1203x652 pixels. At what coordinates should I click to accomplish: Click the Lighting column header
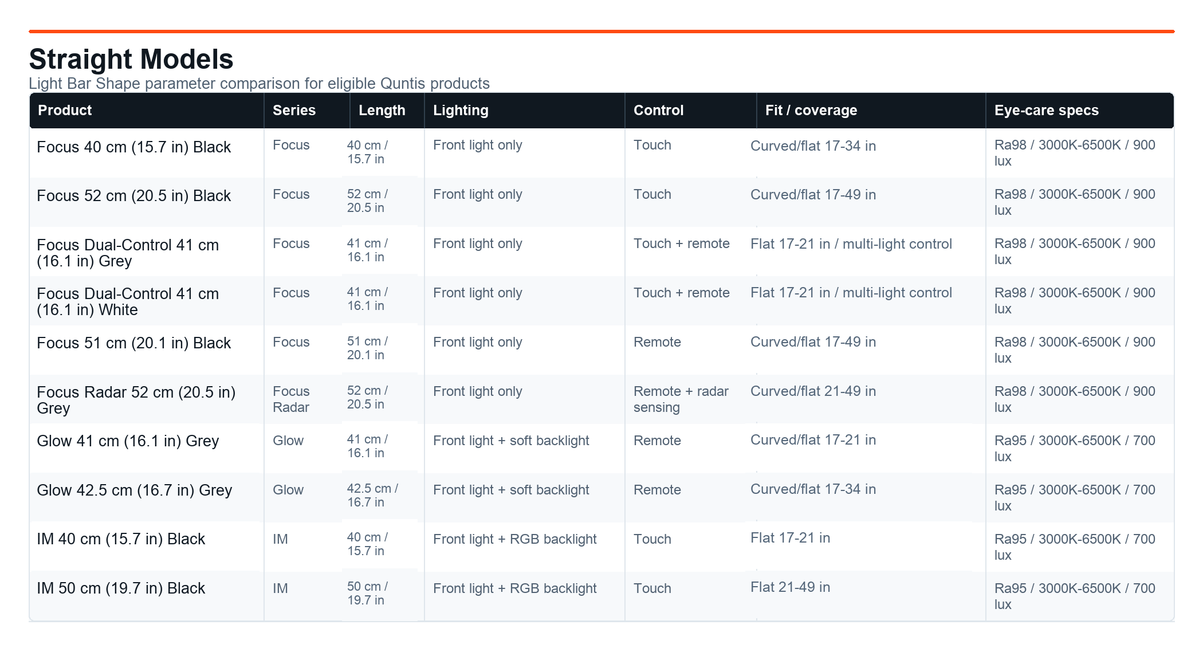(525, 111)
